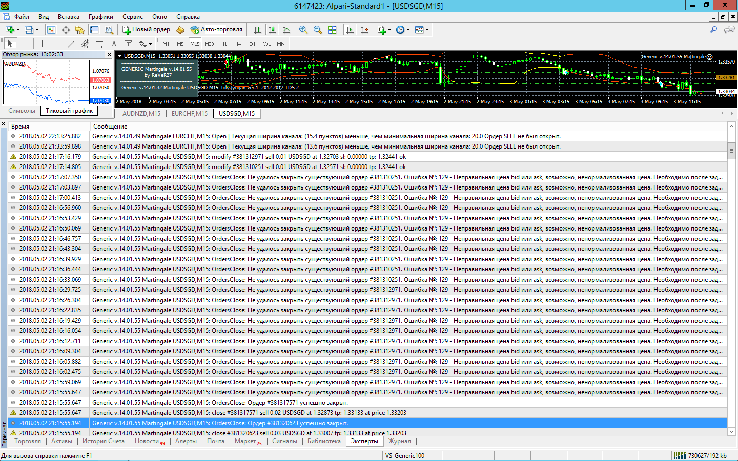The image size is (738, 461).
Task: Launch the Strategy Tester icon
Action: point(109,30)
